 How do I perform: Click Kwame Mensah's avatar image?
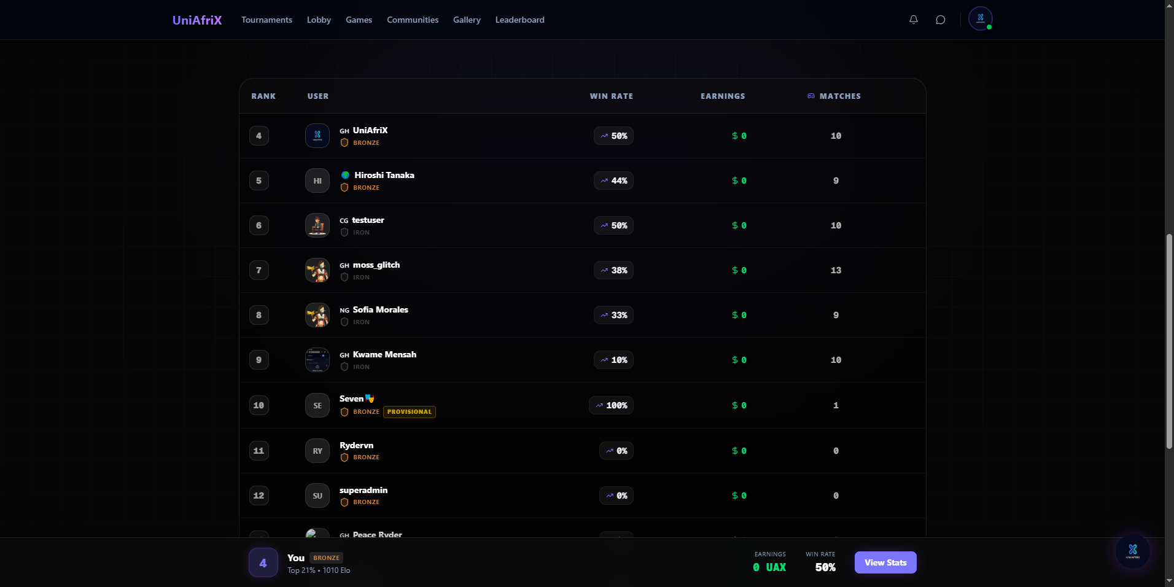317,360
